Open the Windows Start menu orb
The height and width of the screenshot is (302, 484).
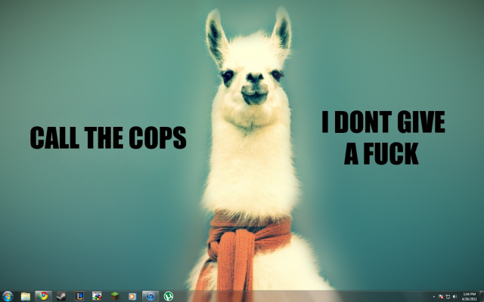8,296
